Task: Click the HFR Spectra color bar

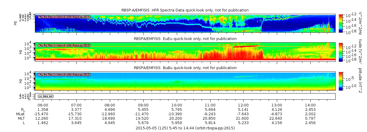Action: click(341, 23)
